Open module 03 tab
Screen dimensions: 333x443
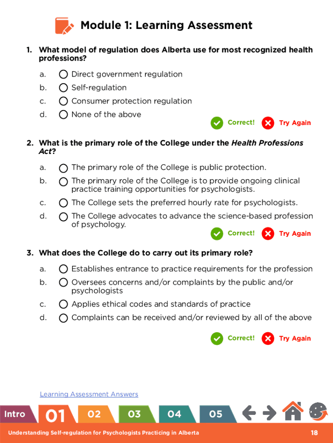pyautogui.click(x=135, y=414)
